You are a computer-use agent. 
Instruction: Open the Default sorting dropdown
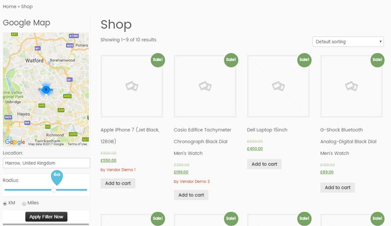point(348,42)
